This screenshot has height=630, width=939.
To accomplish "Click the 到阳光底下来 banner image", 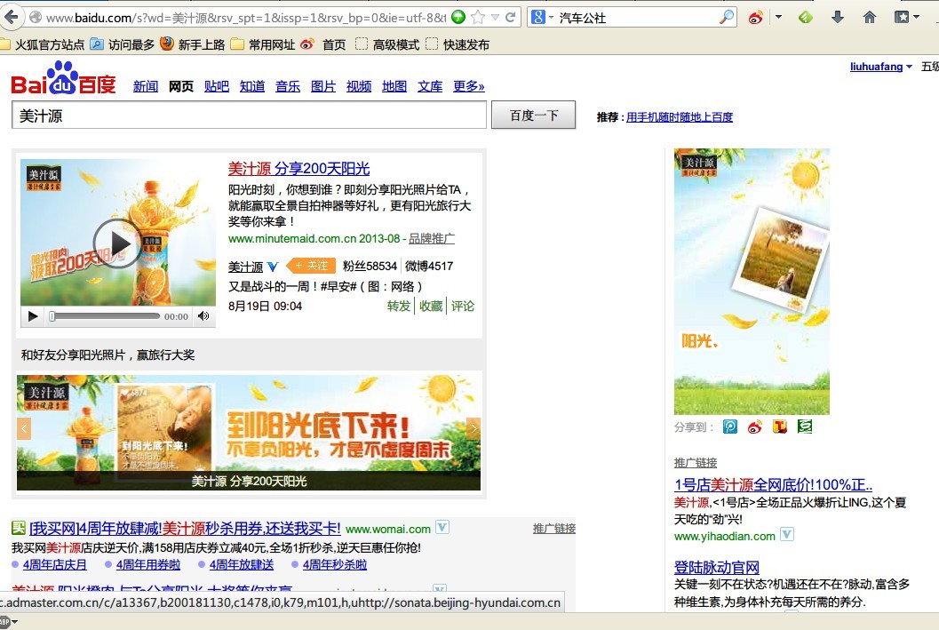I will point(249,433).
